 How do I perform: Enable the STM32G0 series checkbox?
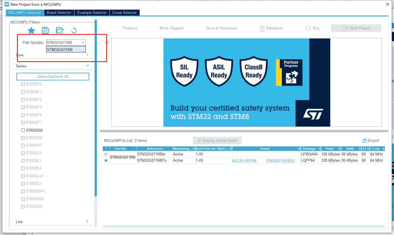click(23, 130)
